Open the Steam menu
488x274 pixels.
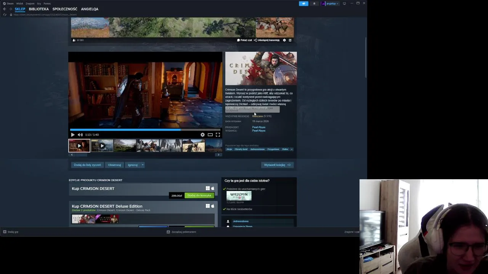point(8,3)
